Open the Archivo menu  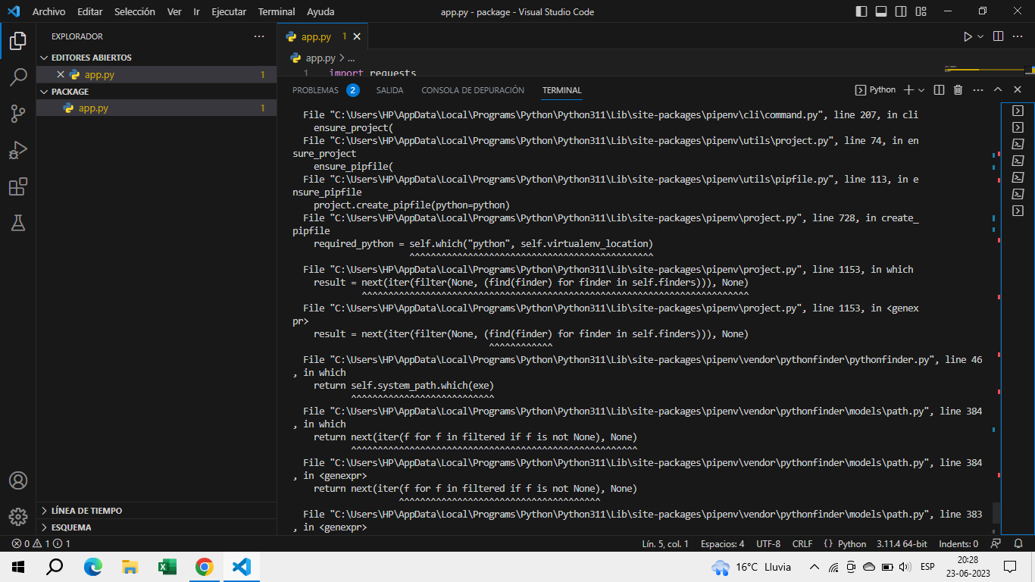tap(48, 11)
